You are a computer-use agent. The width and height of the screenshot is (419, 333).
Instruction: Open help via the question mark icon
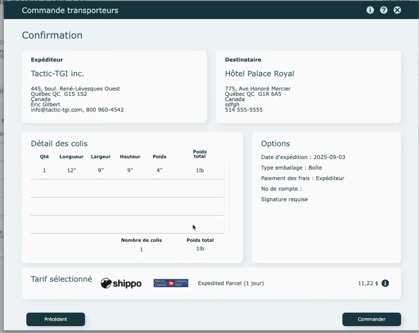click(x=384, y=10)
